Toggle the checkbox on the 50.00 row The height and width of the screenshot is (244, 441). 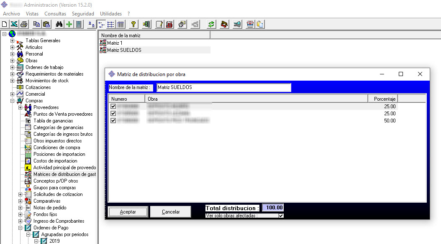click(x=113, y=121)
